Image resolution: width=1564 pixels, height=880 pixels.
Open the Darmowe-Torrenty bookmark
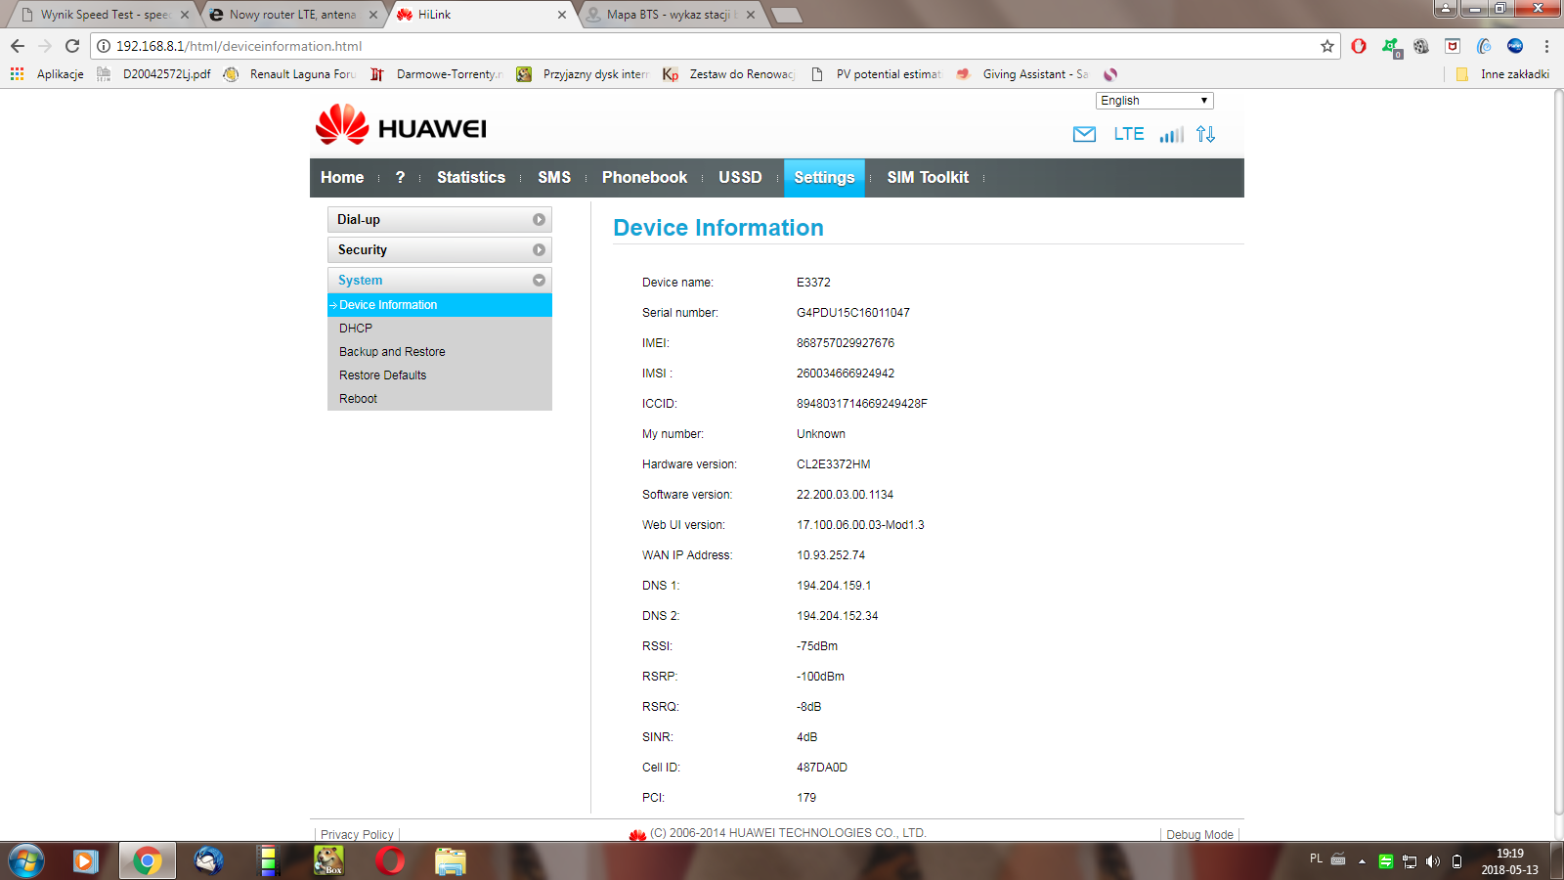pos(437,74)
